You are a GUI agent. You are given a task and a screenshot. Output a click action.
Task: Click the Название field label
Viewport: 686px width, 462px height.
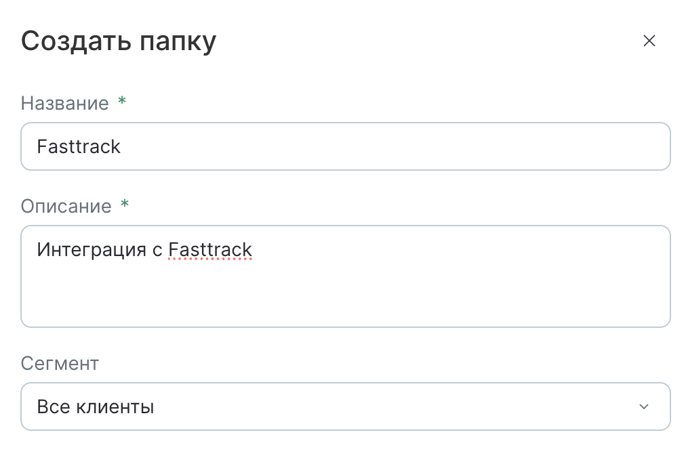(x=64, y=103)
